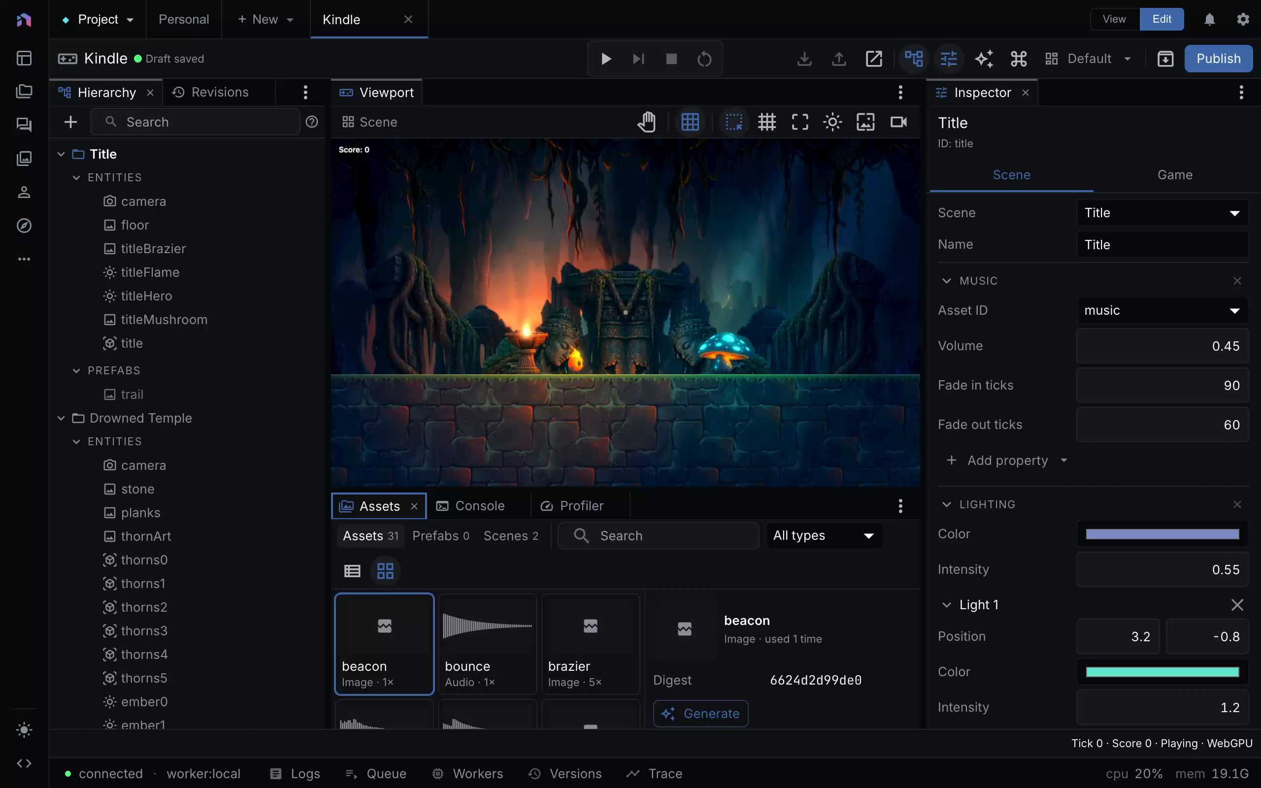Open the Profiler tab
This screenshot has height=788, width=1261.
tap(571, 506)
